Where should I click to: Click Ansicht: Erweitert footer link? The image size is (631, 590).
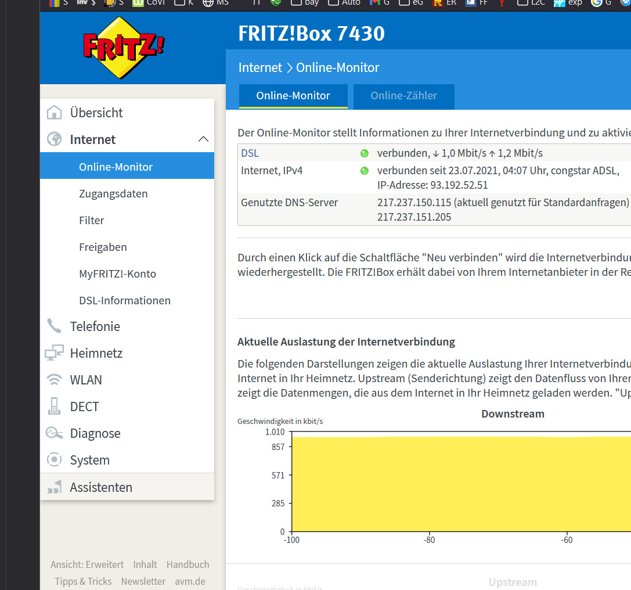(x=87, y=564)
